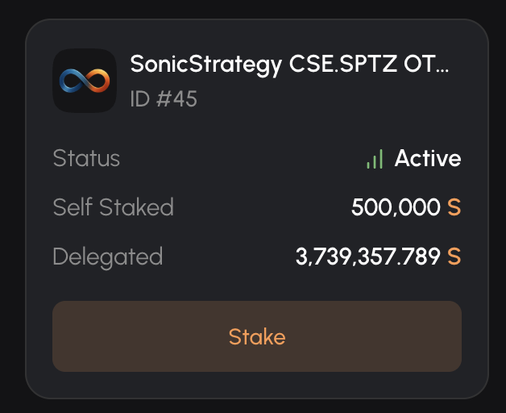Click the orange S symbol beside delegated amount
This screenshot has height=413, width=506.
point(454,257)
